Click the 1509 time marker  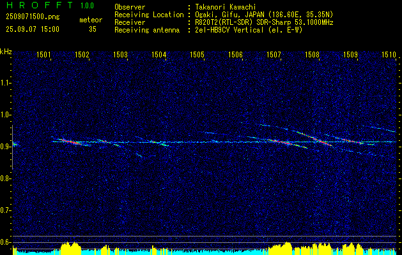click(x=350, y=54)
